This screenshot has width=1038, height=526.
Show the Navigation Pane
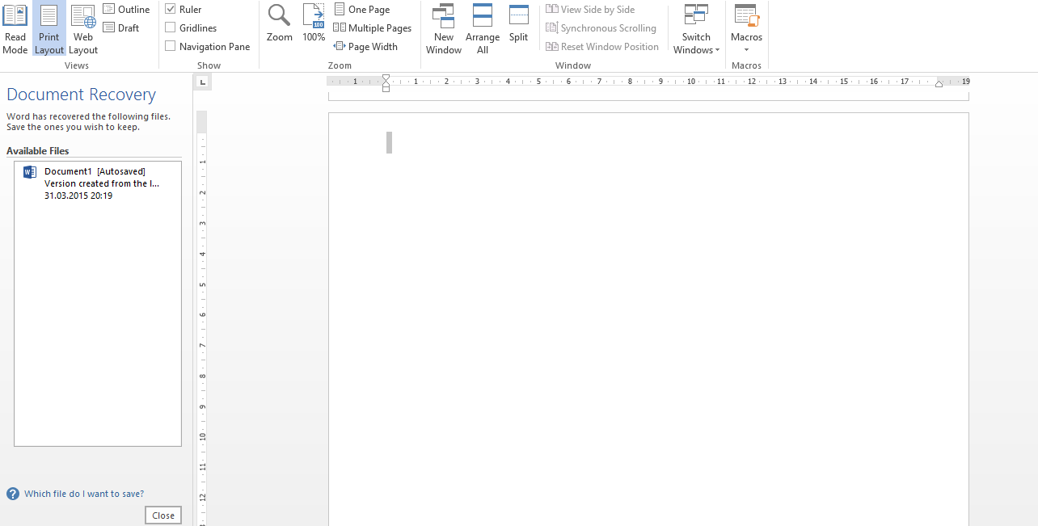pyautogui.click(x=171, y=46)
